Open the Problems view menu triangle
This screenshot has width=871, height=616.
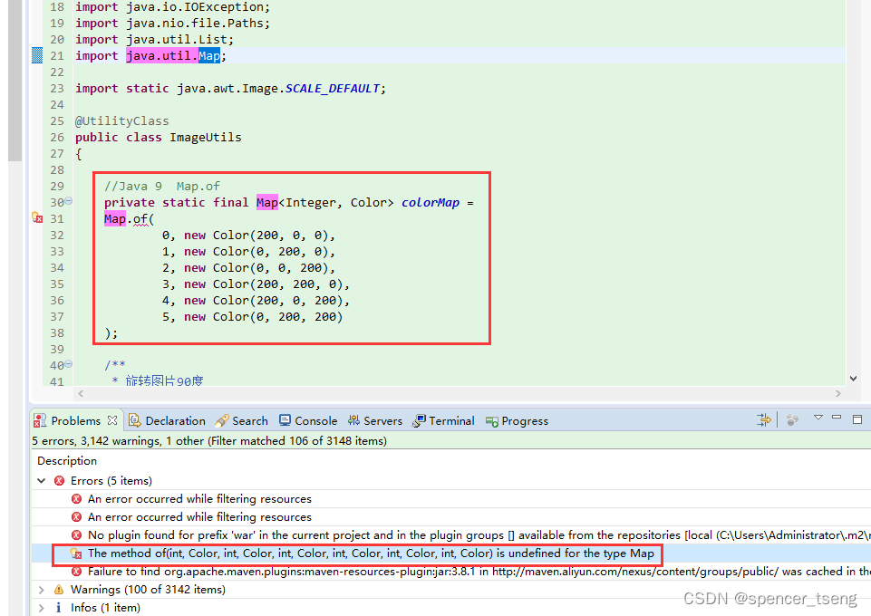pos(818,419)
